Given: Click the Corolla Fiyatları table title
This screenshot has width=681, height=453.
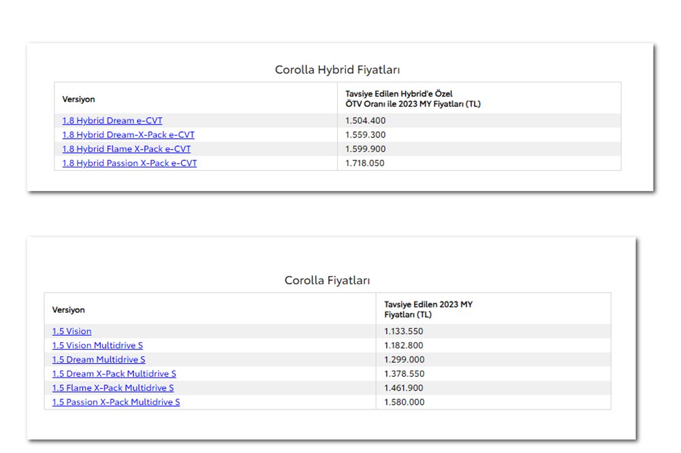Looking at the screenshot, I should pyautogui.click(x=327, y=280).
